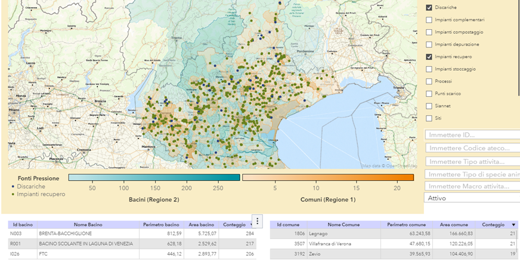The width and height of the screenshot is (520, 261).
Task: Tick the Impianti depurazione checkbox
Action: point(429,45)
